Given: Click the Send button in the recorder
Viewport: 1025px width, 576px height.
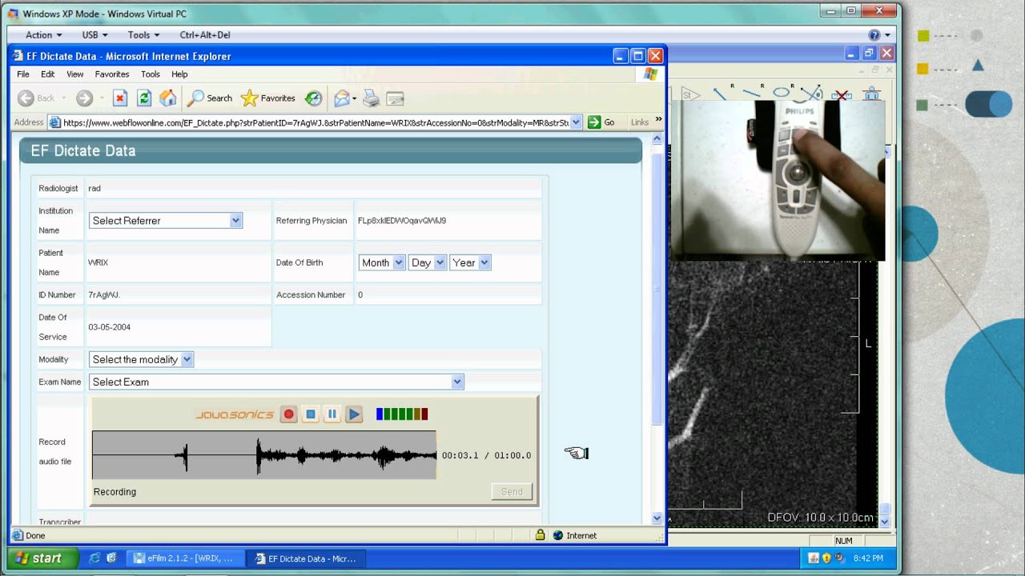Looking at the screenshot, I should 512,492.
